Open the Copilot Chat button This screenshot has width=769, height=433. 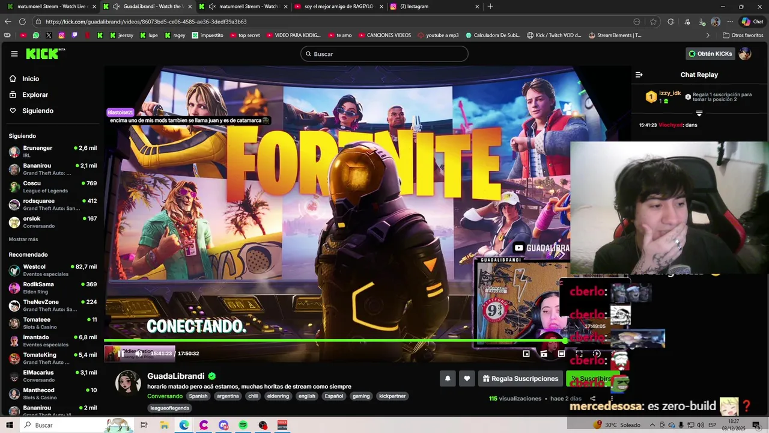pos(752,22)
